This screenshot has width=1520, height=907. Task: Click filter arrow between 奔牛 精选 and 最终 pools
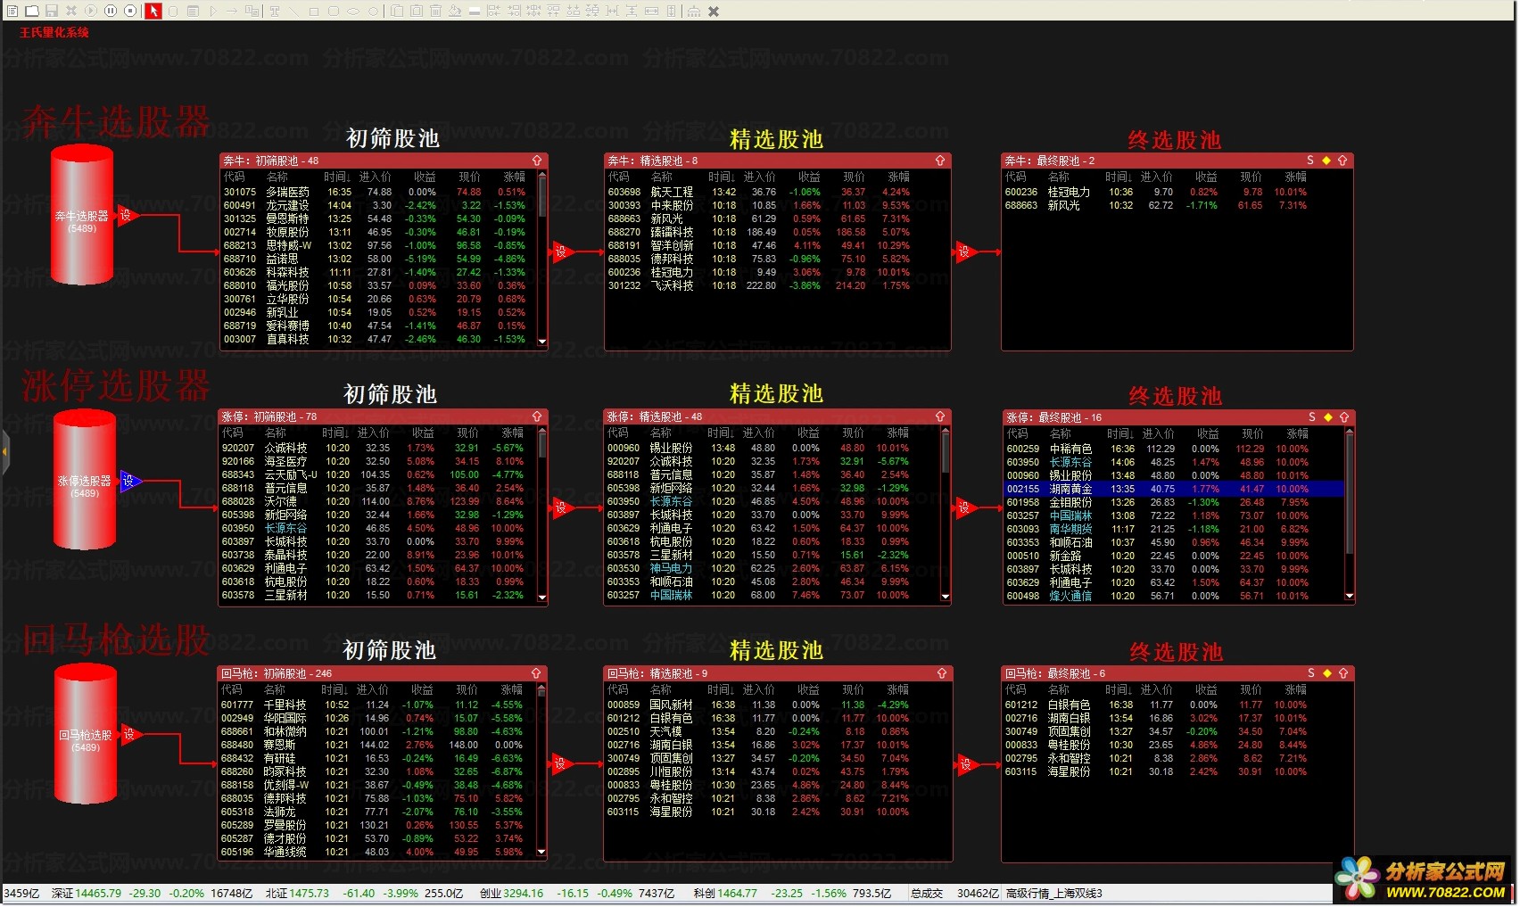966,251
